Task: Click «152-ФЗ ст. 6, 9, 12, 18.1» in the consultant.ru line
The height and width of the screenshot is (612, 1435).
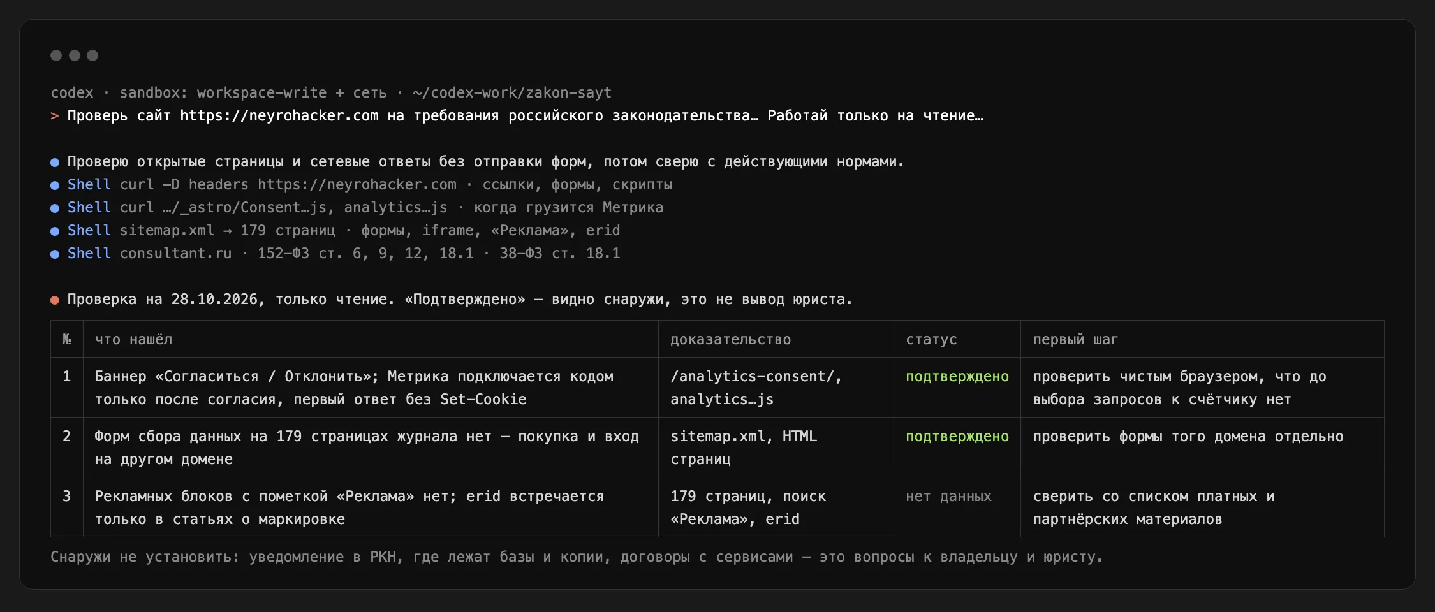Action: [365, 254]
